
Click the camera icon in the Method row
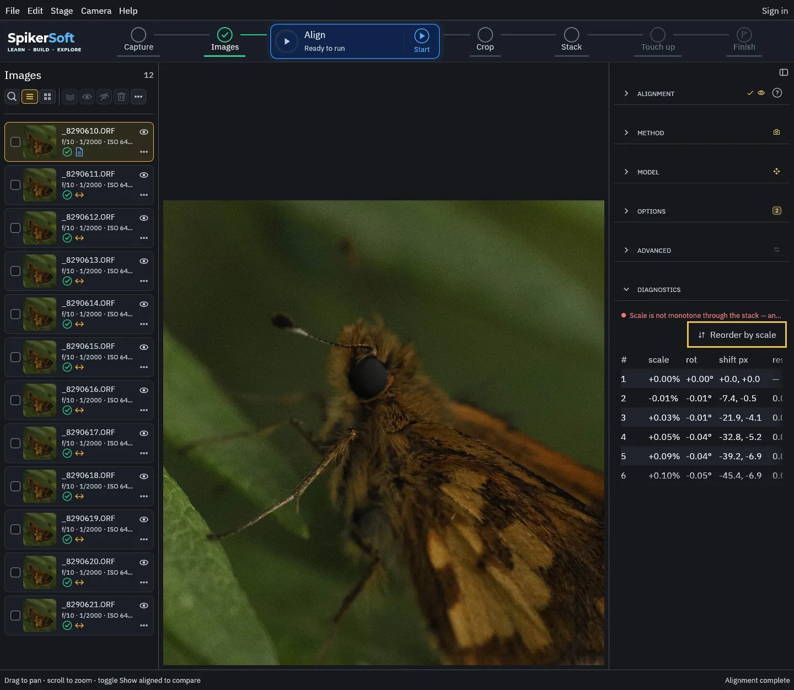pyautogui.click(x=776, y=132)
